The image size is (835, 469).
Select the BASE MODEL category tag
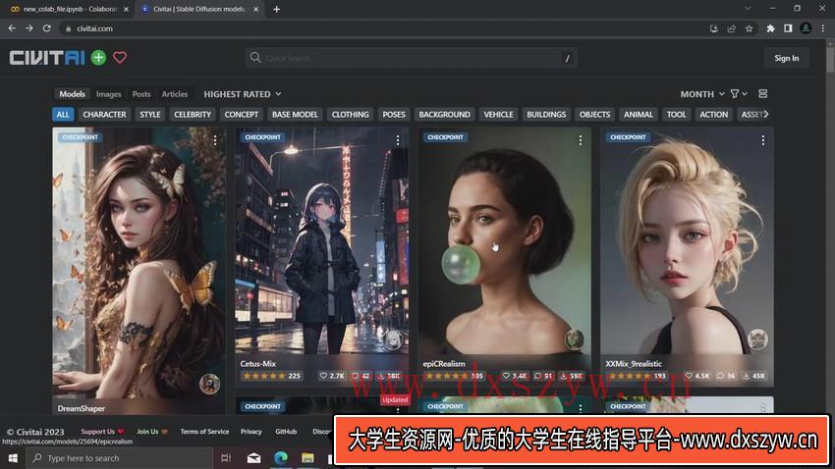point(295,115)
